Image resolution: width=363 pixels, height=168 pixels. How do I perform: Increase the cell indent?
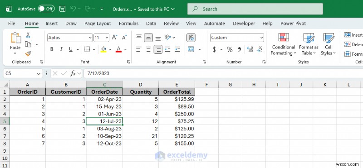click(x=177, y=49)
